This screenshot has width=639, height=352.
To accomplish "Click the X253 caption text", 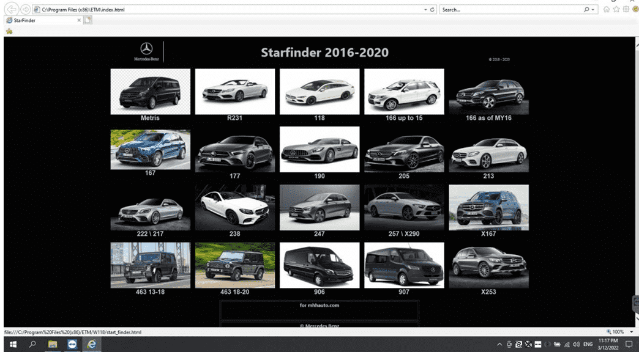I will click(x=488, y=291).
